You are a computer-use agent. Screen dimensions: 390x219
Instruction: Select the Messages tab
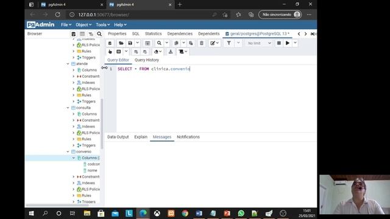click(x=162, y=137)
